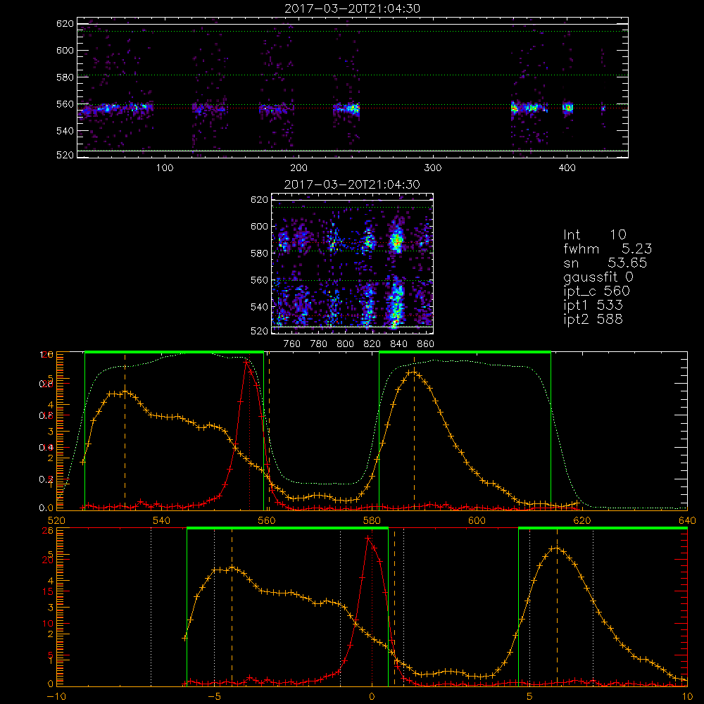Click the bright emission blob near x=240 in top spectrogram
Image resolution: width=704 pixels, height=704 pixels.
coord(353,108)
